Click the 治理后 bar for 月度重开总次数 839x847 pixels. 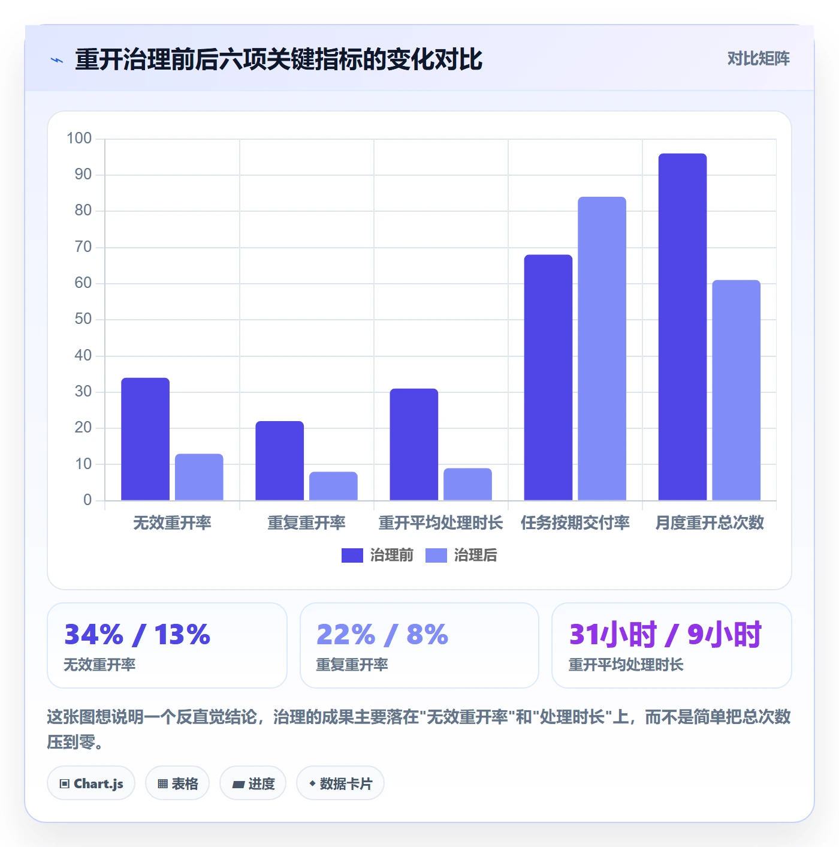(x=736, y=390)
